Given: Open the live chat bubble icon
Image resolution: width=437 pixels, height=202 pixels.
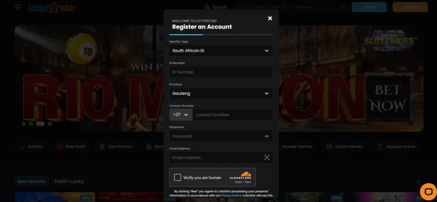Looking at the screenshot, I should (428, 192).
